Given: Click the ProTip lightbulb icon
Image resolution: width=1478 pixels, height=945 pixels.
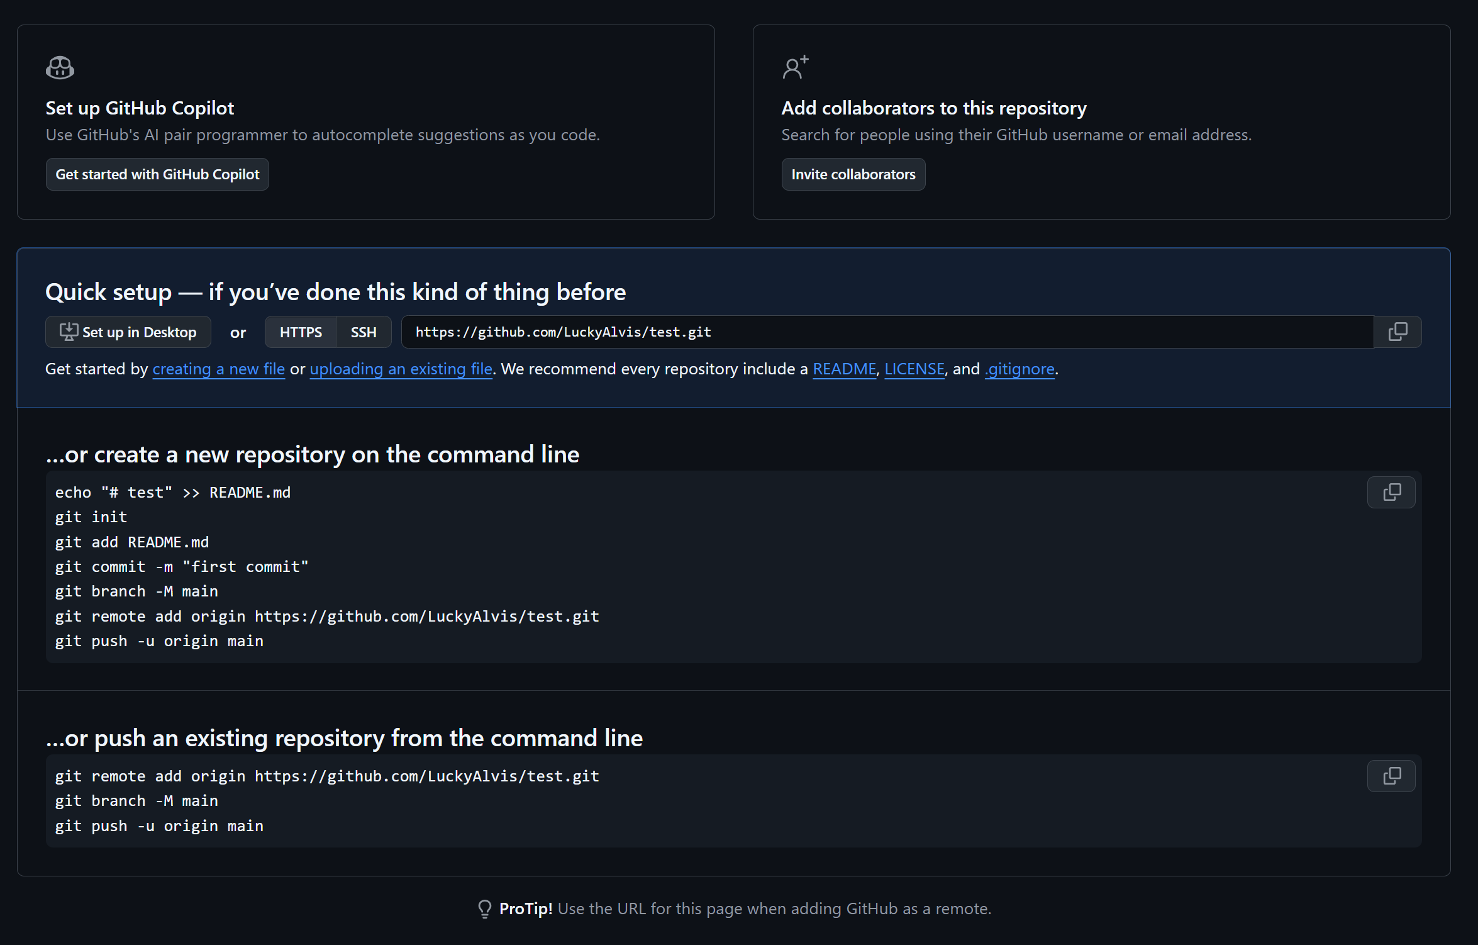Looking at the screenshot, I should 484,909.
